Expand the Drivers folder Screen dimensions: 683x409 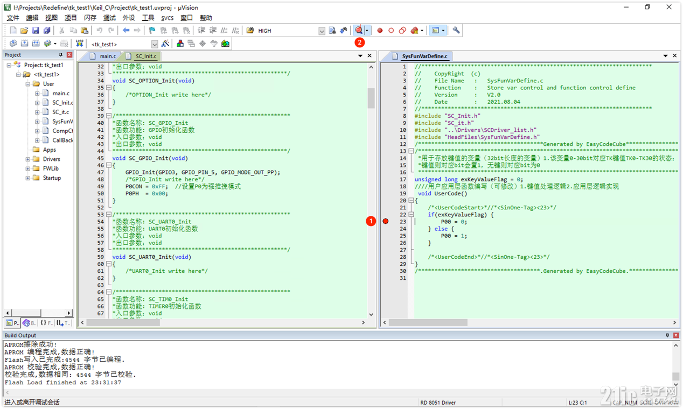coord(28,159)
